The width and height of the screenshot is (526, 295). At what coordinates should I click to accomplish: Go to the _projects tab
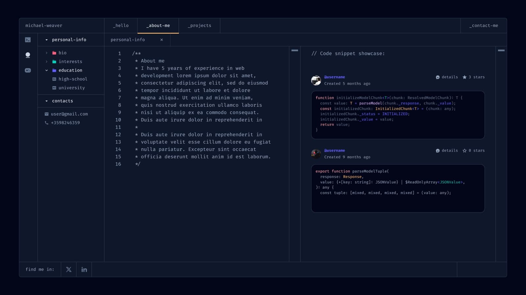[x=199, y=26]
